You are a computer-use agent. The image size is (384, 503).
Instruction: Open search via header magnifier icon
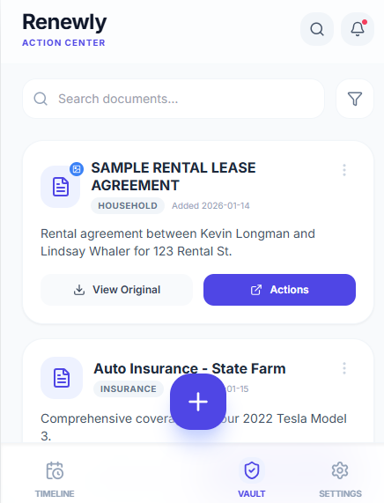point(317,29)
